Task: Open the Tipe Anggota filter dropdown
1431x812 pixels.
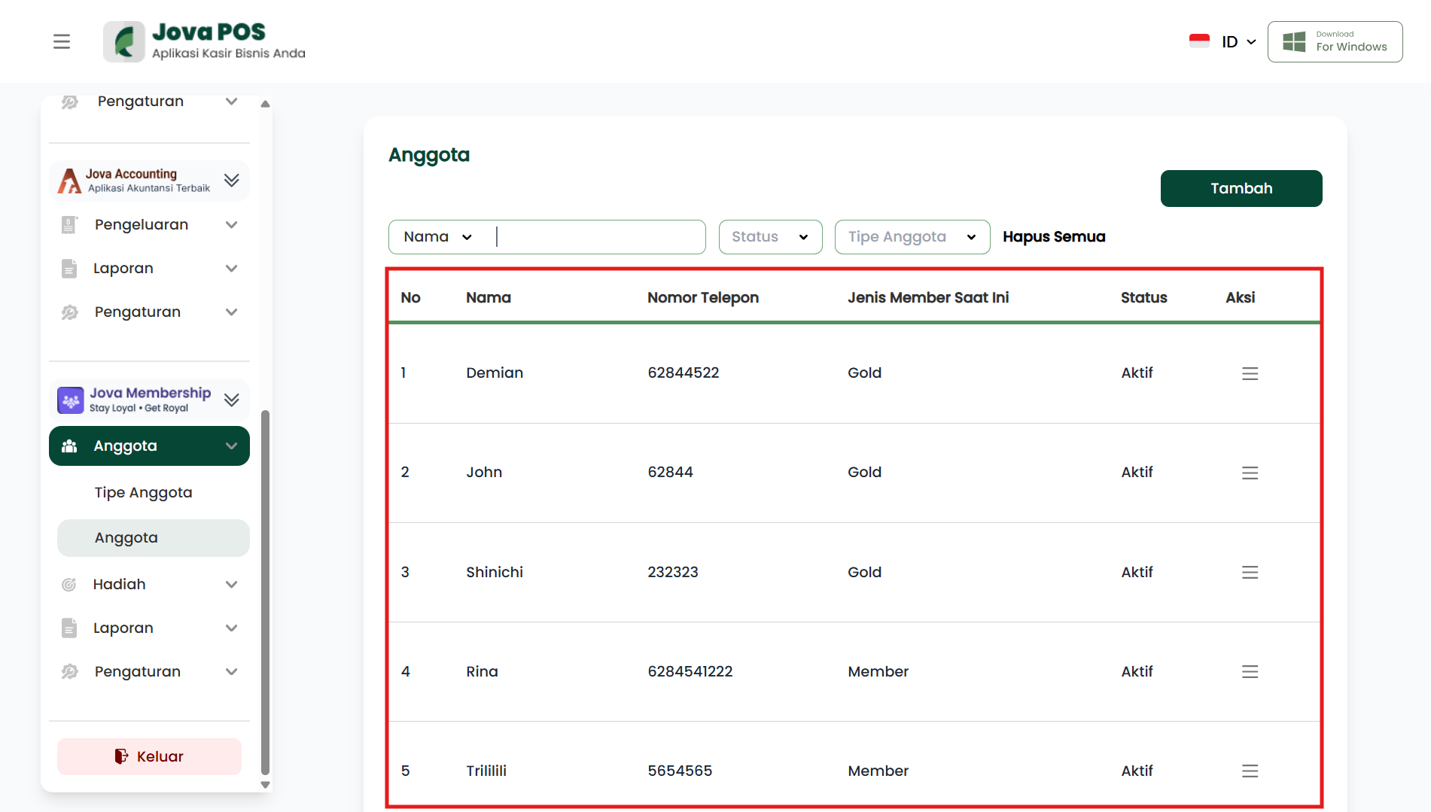Action: tap(912, 237)
